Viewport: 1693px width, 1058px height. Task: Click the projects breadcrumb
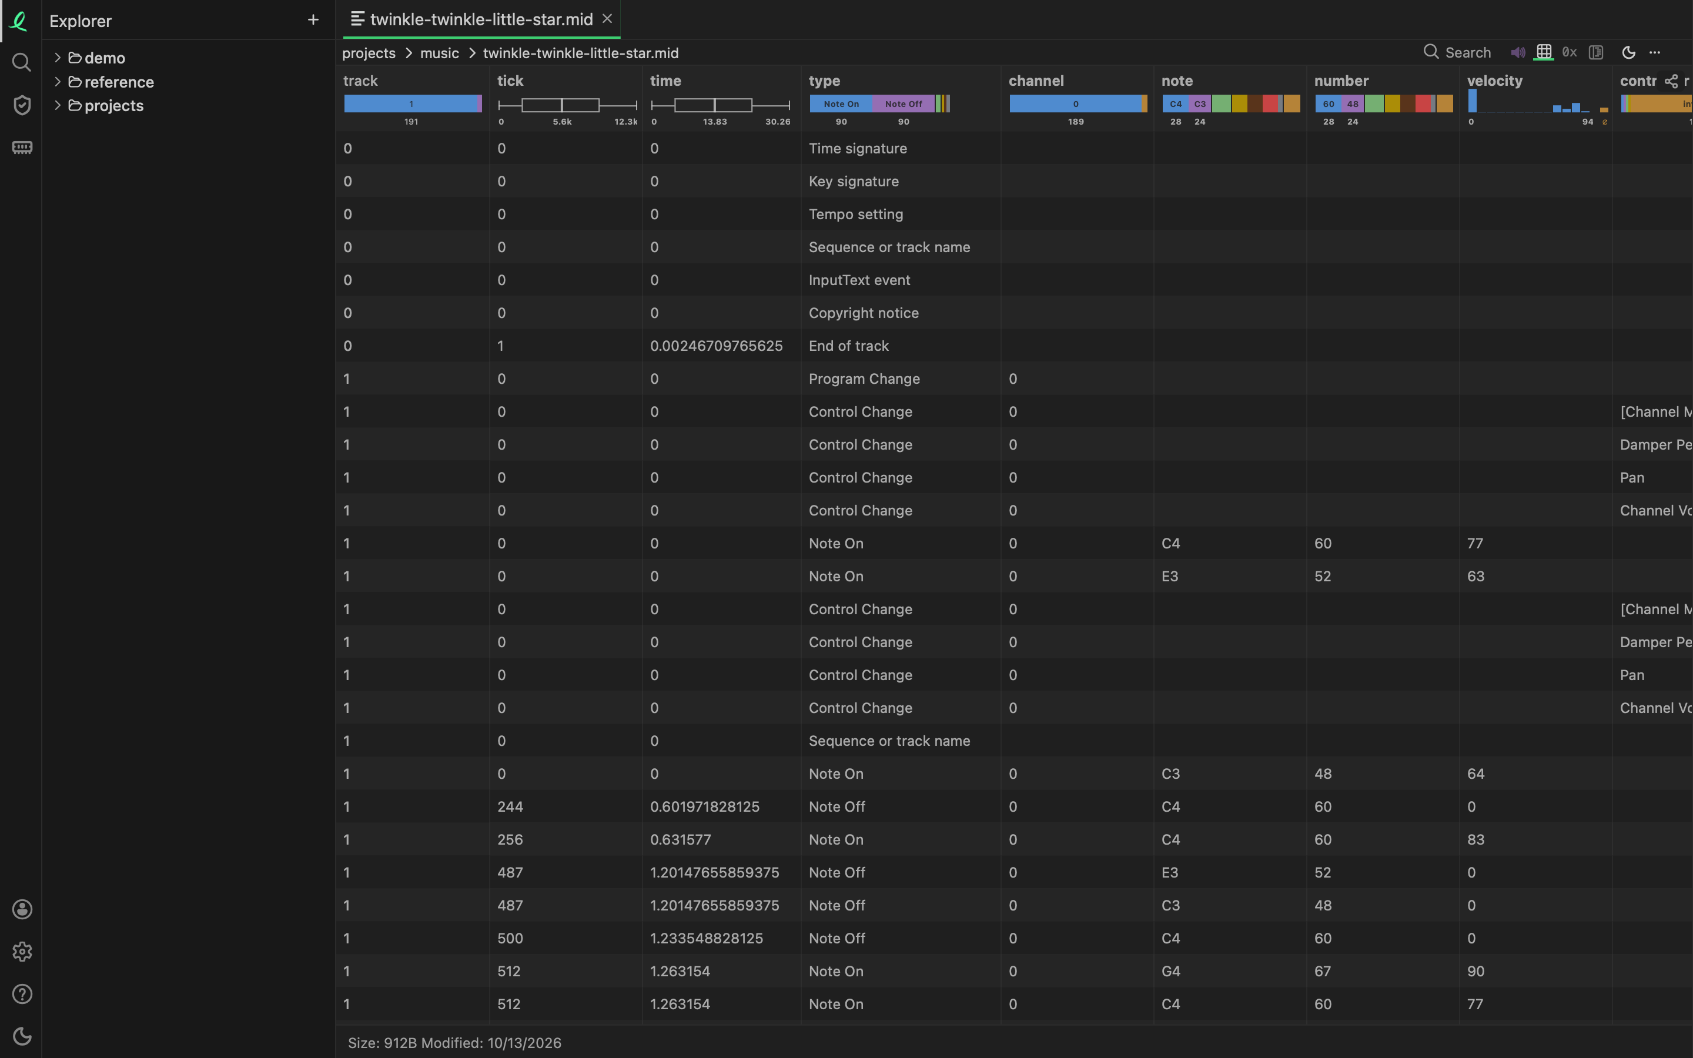[x=369, y=53]
